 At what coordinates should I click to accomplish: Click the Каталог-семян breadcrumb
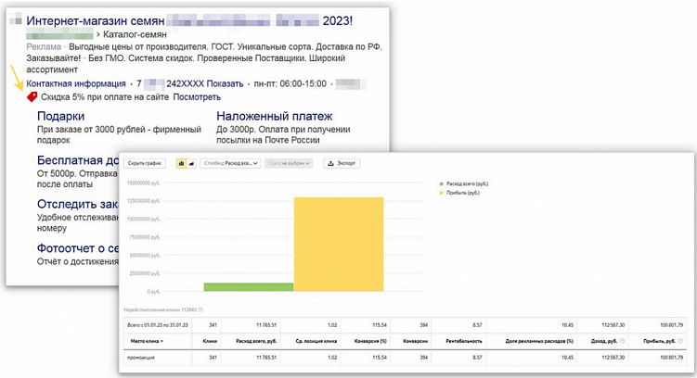136,34
